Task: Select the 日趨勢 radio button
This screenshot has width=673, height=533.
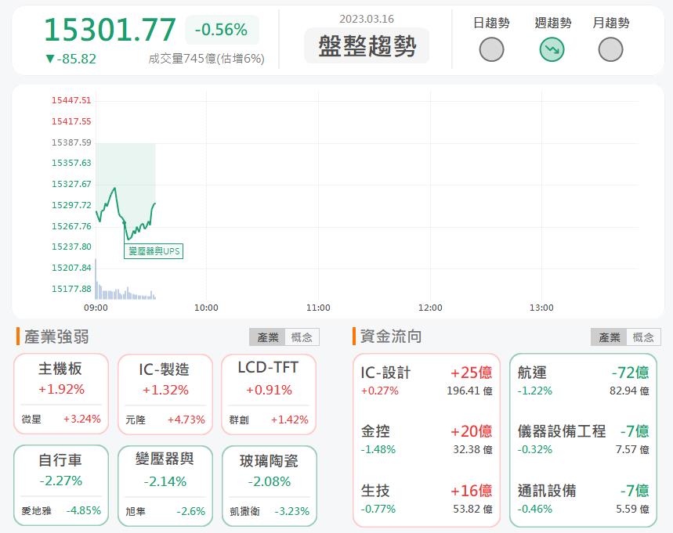Action: pyautogui.click(x=491, y=49)
